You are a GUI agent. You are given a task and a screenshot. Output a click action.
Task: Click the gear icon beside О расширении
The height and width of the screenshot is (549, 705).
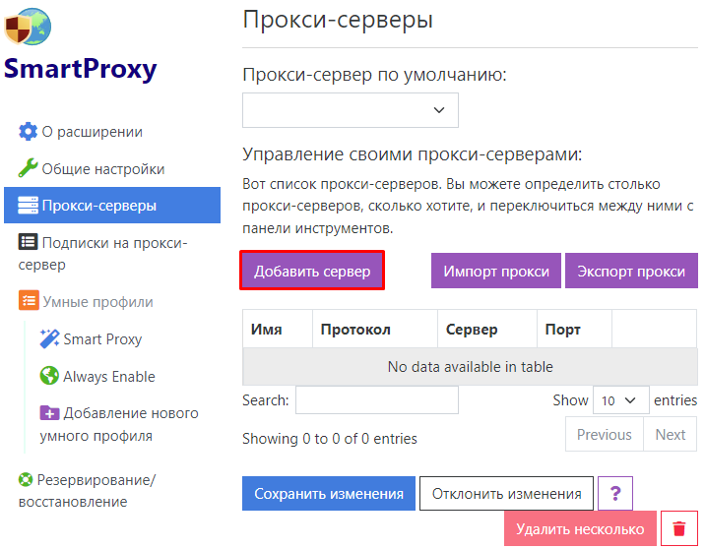click(28, 132)
